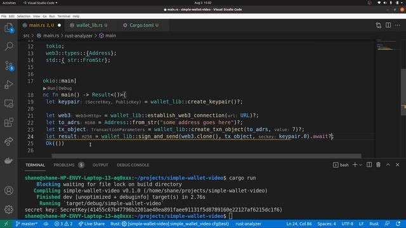Screen dimensions: 406x228
Task: Expand the launch profile dropdown next to plus
Action: (361, 165)
